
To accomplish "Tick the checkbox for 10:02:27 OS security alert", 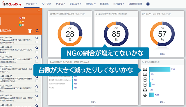I will [37, 81].
